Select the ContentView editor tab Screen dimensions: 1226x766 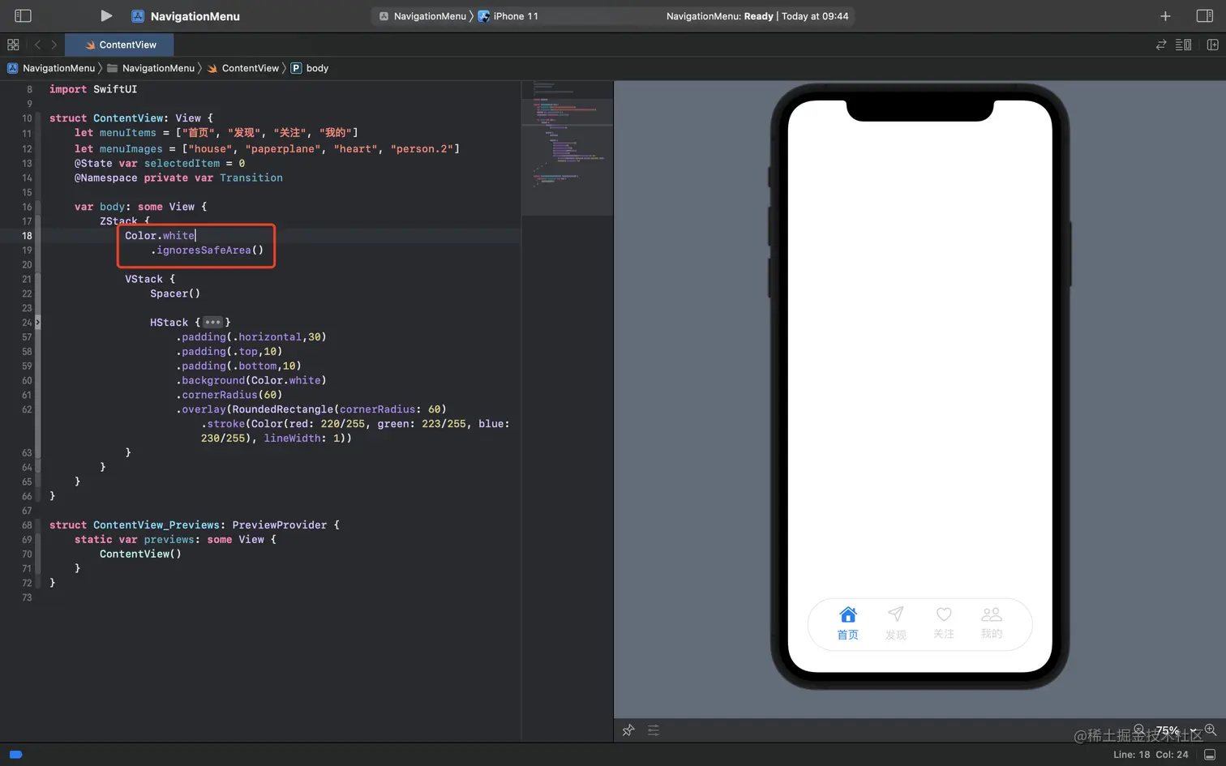pos(121,45)
